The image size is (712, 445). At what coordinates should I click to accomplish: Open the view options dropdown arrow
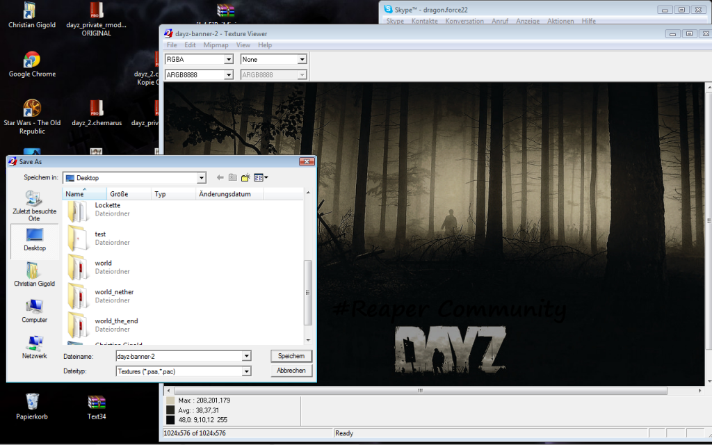pos(266,177)
